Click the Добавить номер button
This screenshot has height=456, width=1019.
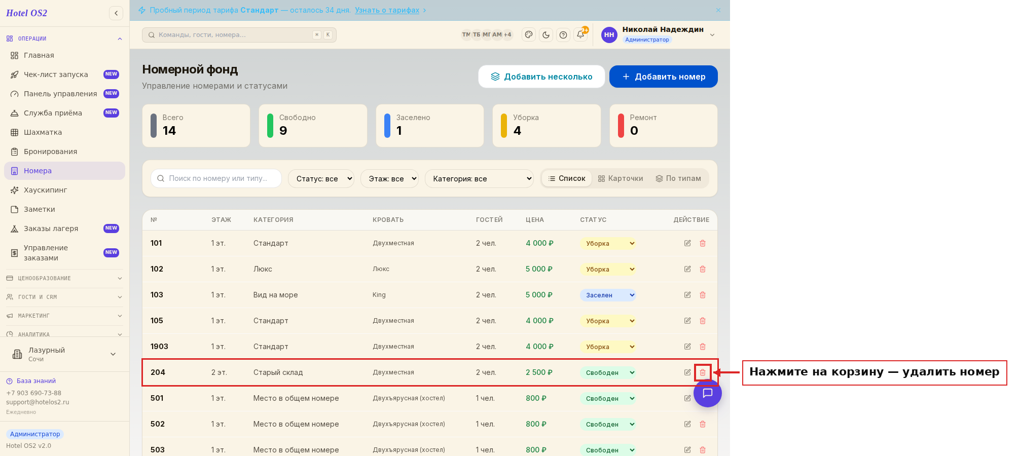(x=664, y=77)
